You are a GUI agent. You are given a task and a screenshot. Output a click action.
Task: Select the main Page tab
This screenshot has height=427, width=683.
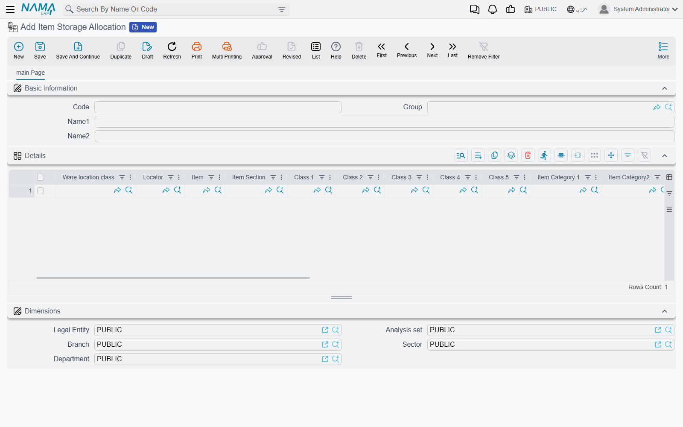30,73
